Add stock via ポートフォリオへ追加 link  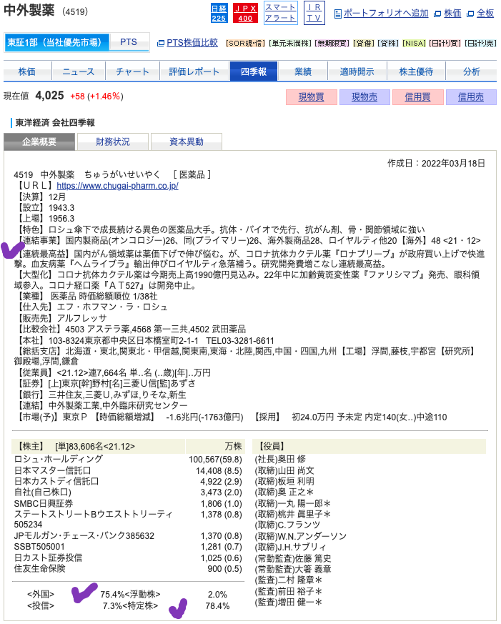click(x=386, y=14)
